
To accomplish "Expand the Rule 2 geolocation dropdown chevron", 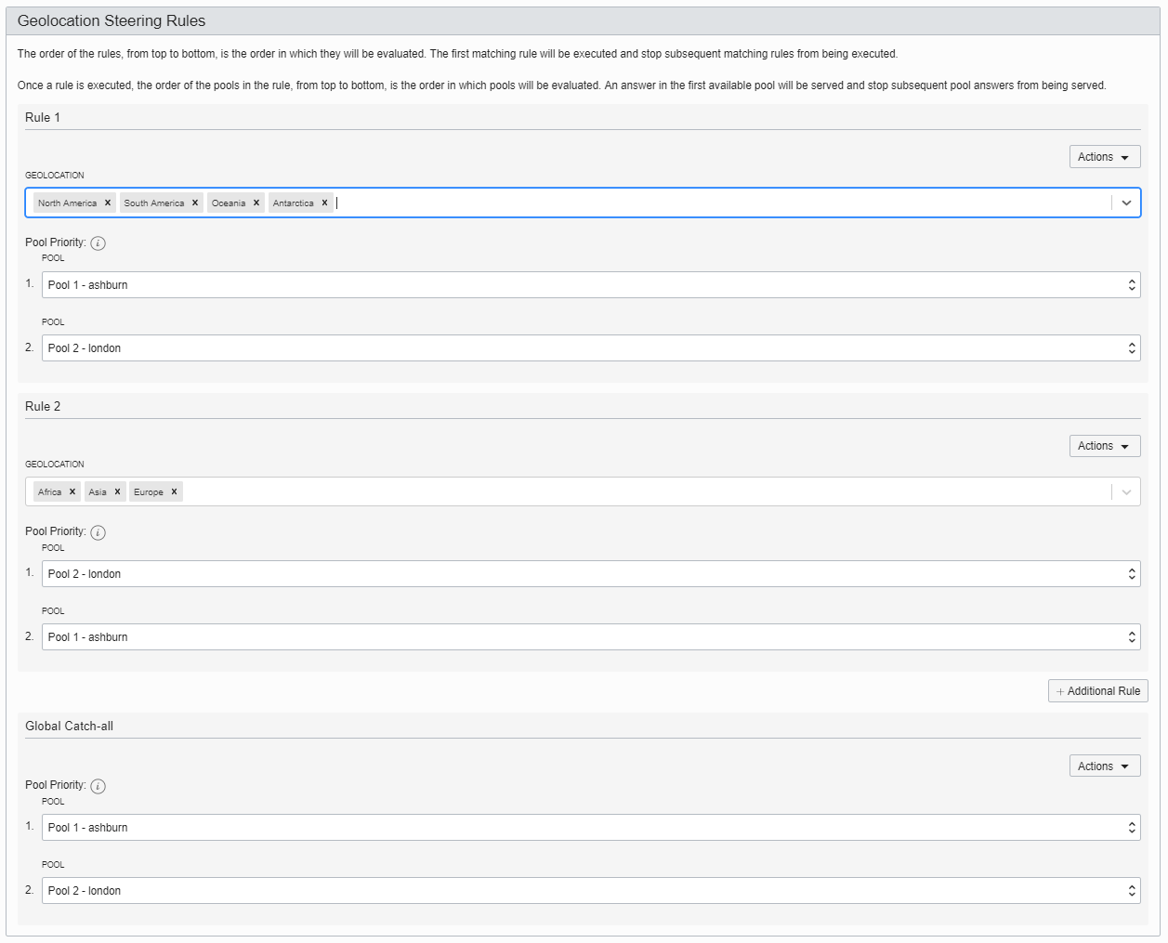I will 1126,492.
